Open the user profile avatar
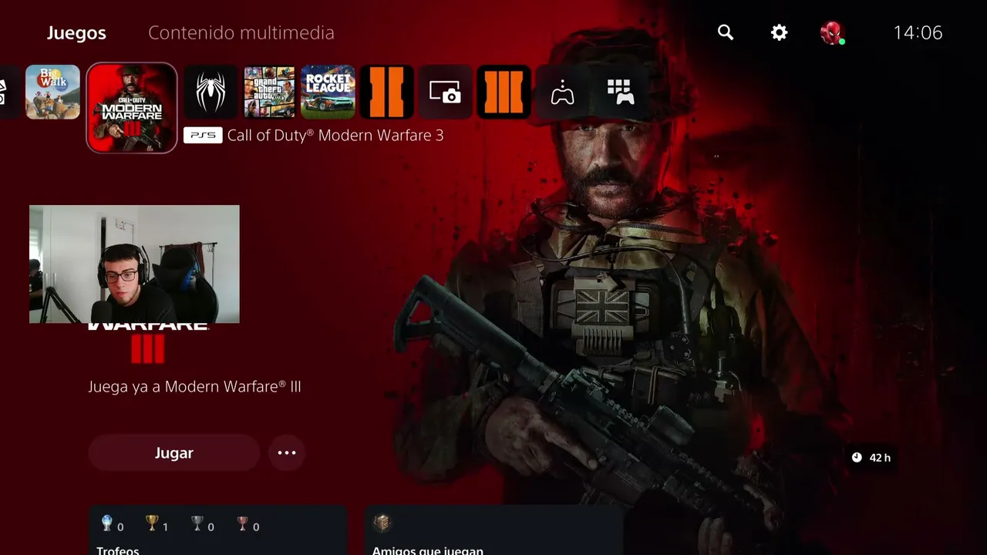This screenshot has width=987, height=555. [832, 32]
